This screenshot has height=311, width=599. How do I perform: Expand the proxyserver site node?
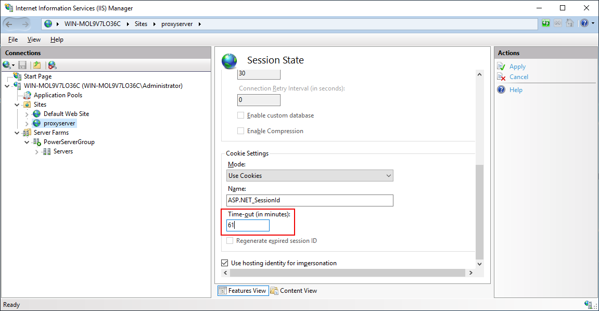27,124
